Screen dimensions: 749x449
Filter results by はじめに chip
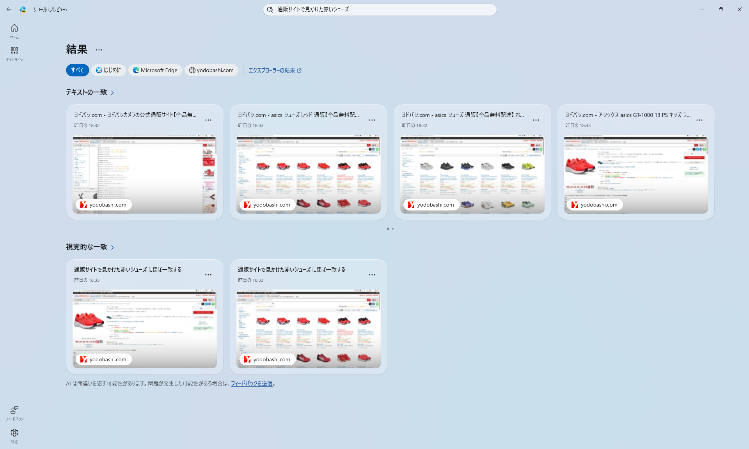(x=108, y=70)
